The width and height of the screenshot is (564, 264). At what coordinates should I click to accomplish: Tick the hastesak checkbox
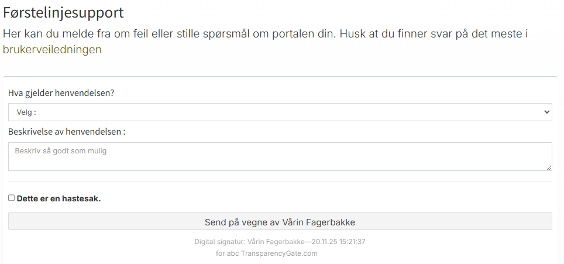pyautogui.click(x=11, y=198)
